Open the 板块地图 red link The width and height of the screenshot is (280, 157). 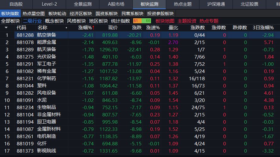(x=165, y=21)
